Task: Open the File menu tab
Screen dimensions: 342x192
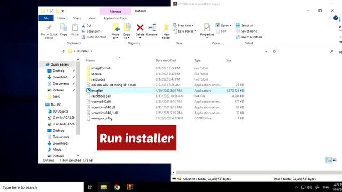Action: [x=46, y=18]
